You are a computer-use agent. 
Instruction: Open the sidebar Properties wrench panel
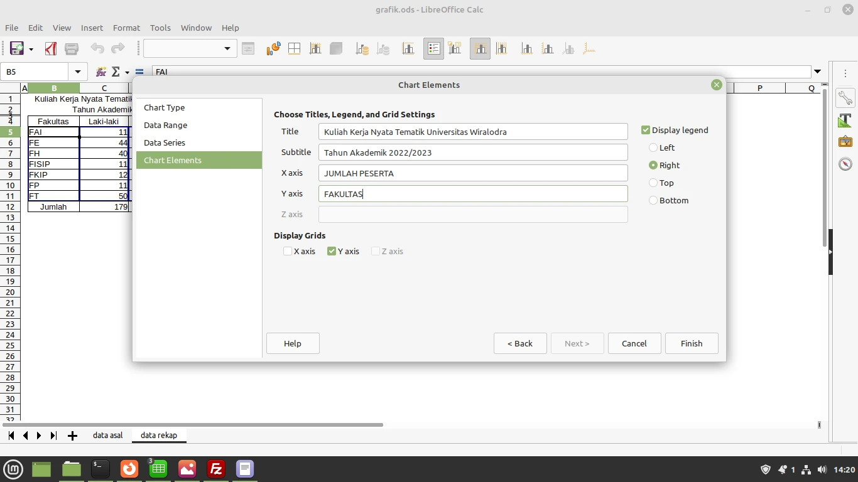[x=845, y=98]
